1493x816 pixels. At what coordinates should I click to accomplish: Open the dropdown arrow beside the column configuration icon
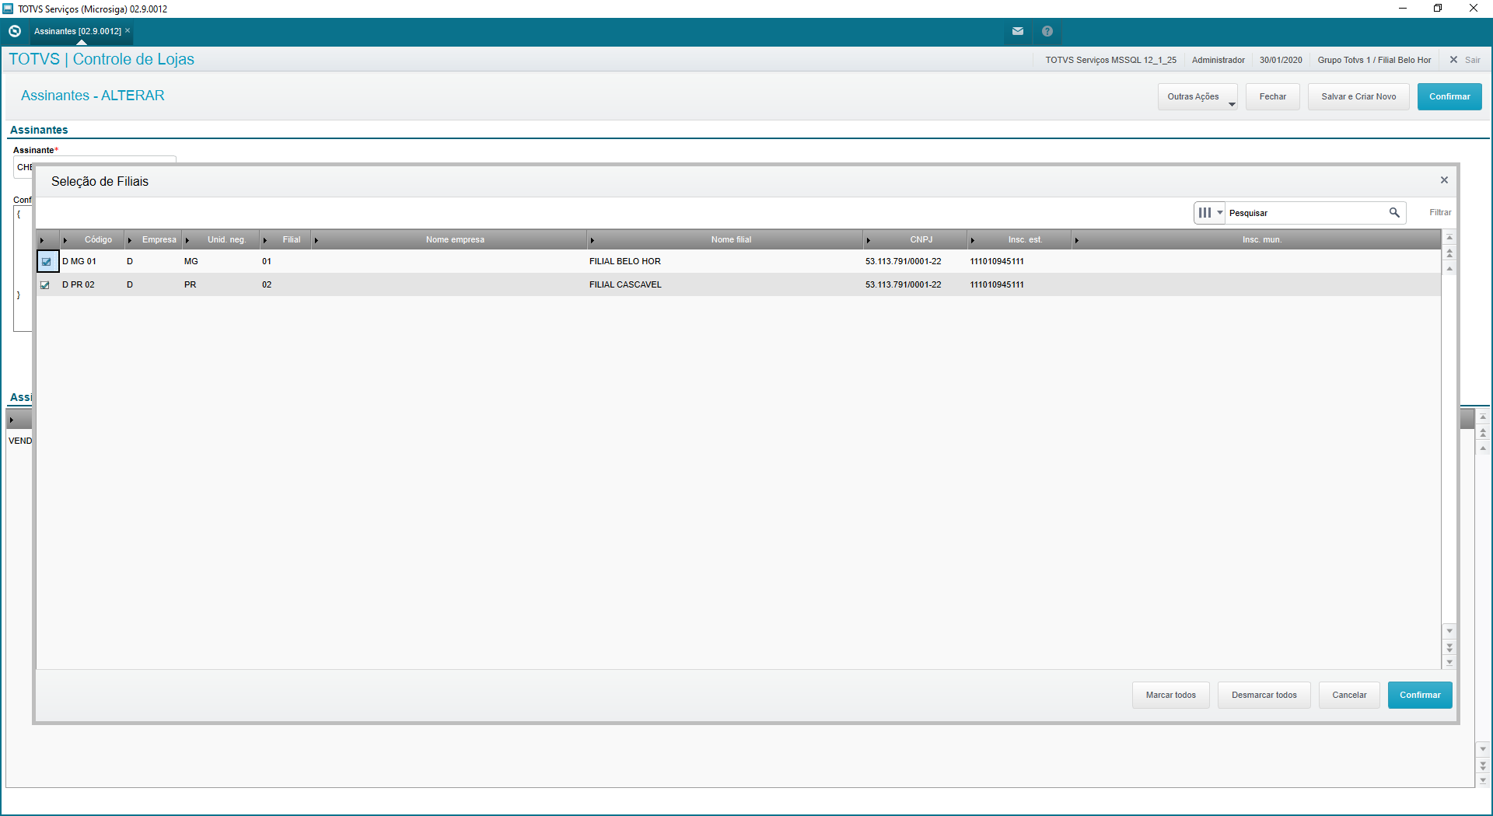[x=1220, y=213]
